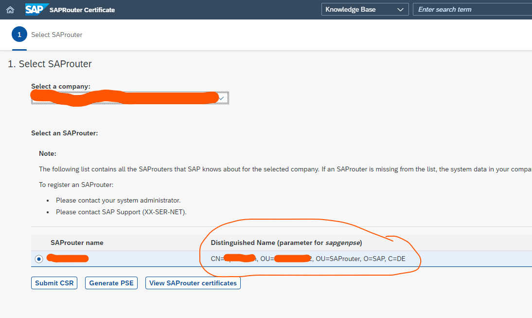Click the 1. Select SAProuter heading
Image resolution: width=532 pixels, height=318 pixels.
50,64
